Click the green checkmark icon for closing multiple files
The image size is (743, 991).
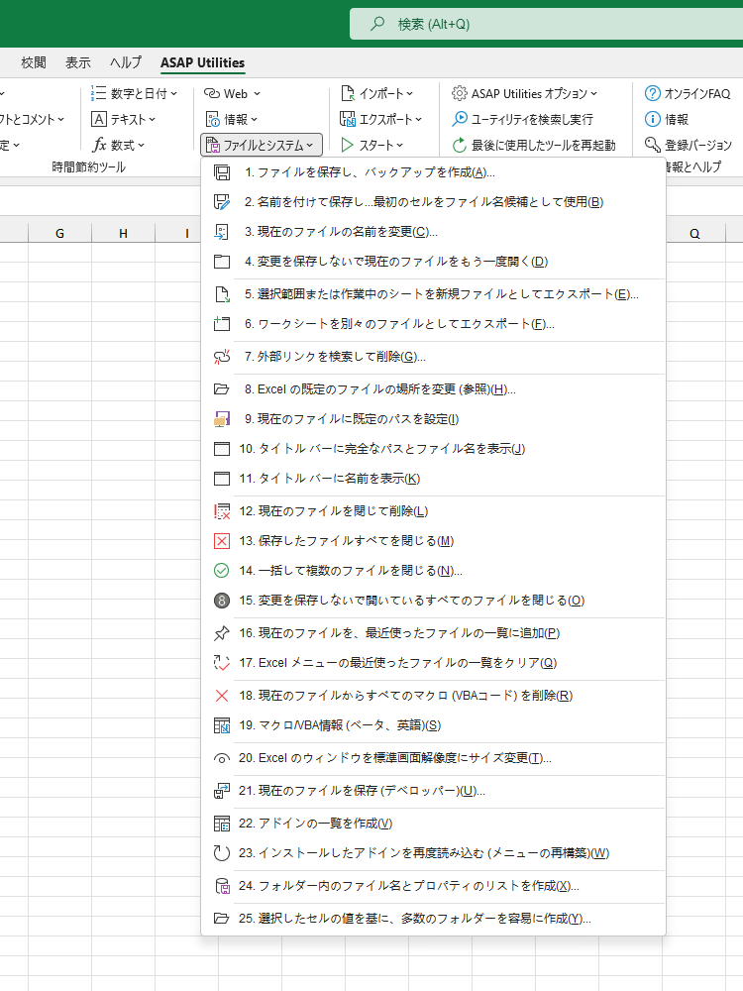coord(222,571)
